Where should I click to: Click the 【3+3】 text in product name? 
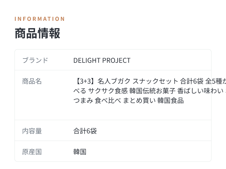tap(84, 81)
